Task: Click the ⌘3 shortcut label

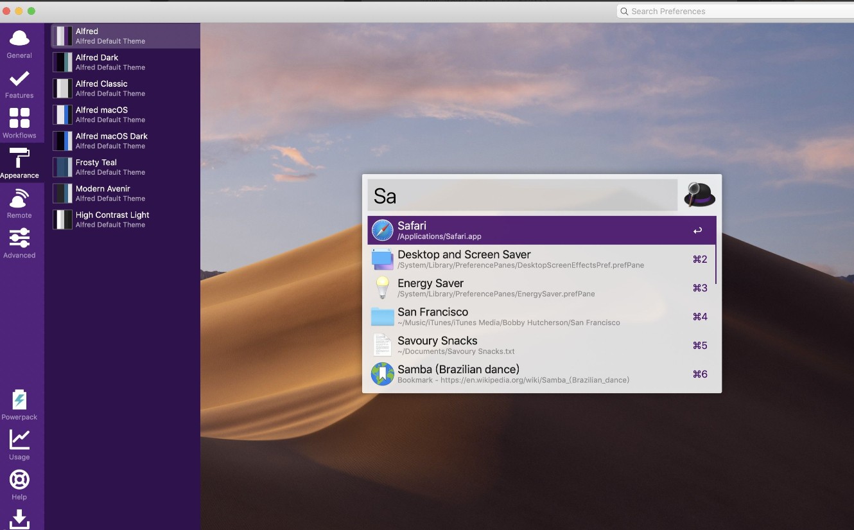Action: [x=700, y=288]
